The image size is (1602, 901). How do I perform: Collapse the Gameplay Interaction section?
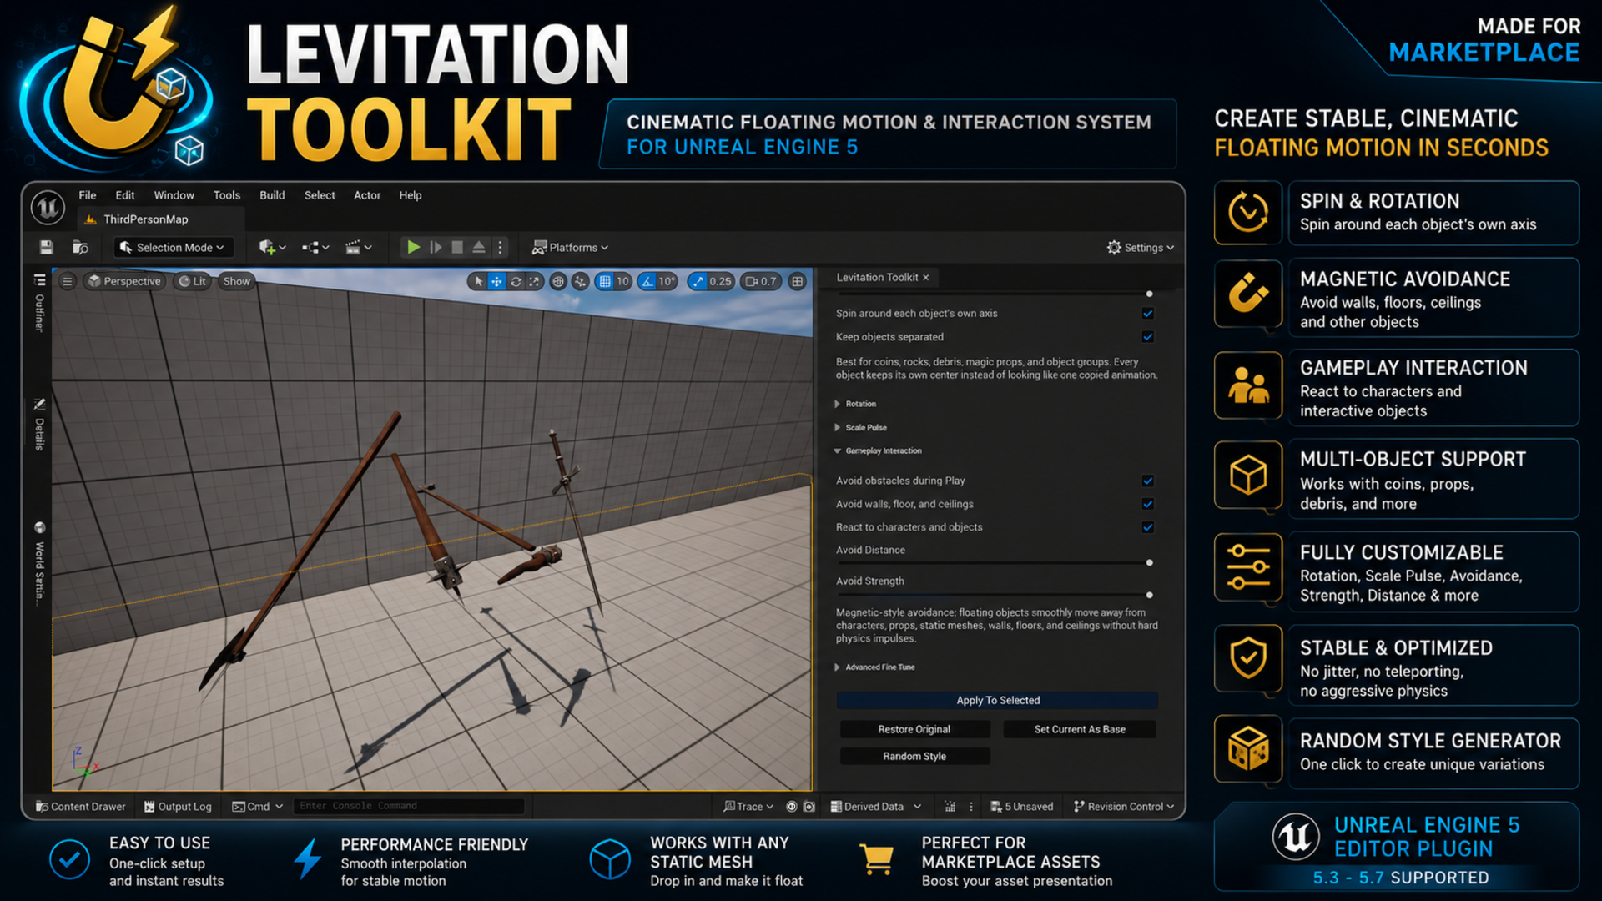click(837, 450)
